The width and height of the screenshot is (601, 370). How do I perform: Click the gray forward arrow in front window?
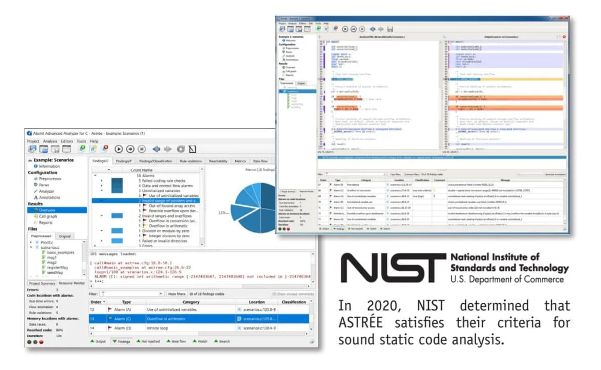point(168,149)
